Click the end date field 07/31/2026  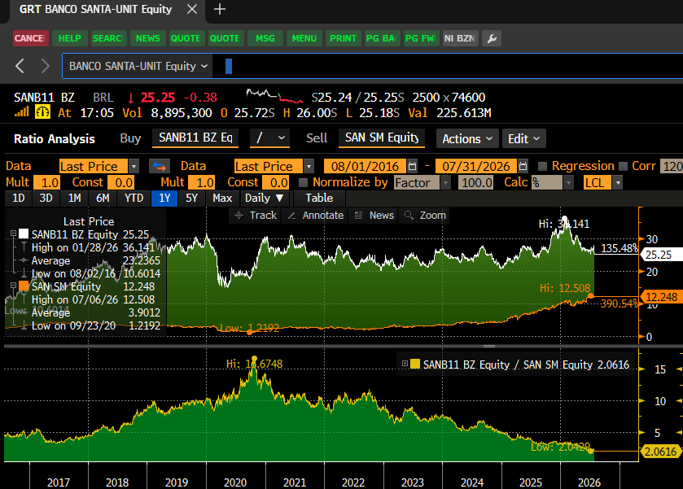tap(476, 166)
